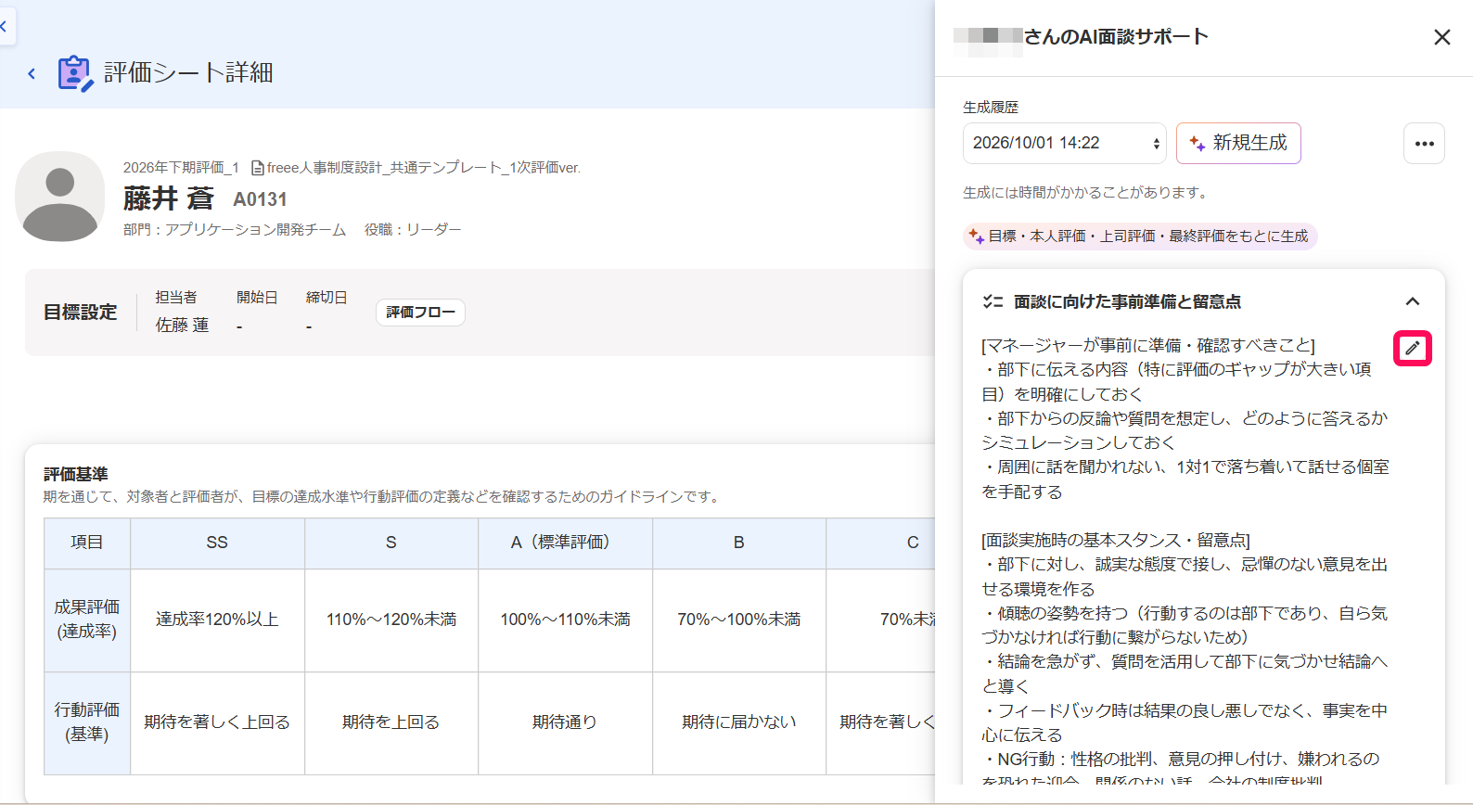
Task: Click 担当者 name 佐藤 蓮
Action: (x=182, y=326)
